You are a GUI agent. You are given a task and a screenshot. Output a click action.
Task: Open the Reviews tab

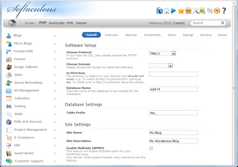pos(206,35)
